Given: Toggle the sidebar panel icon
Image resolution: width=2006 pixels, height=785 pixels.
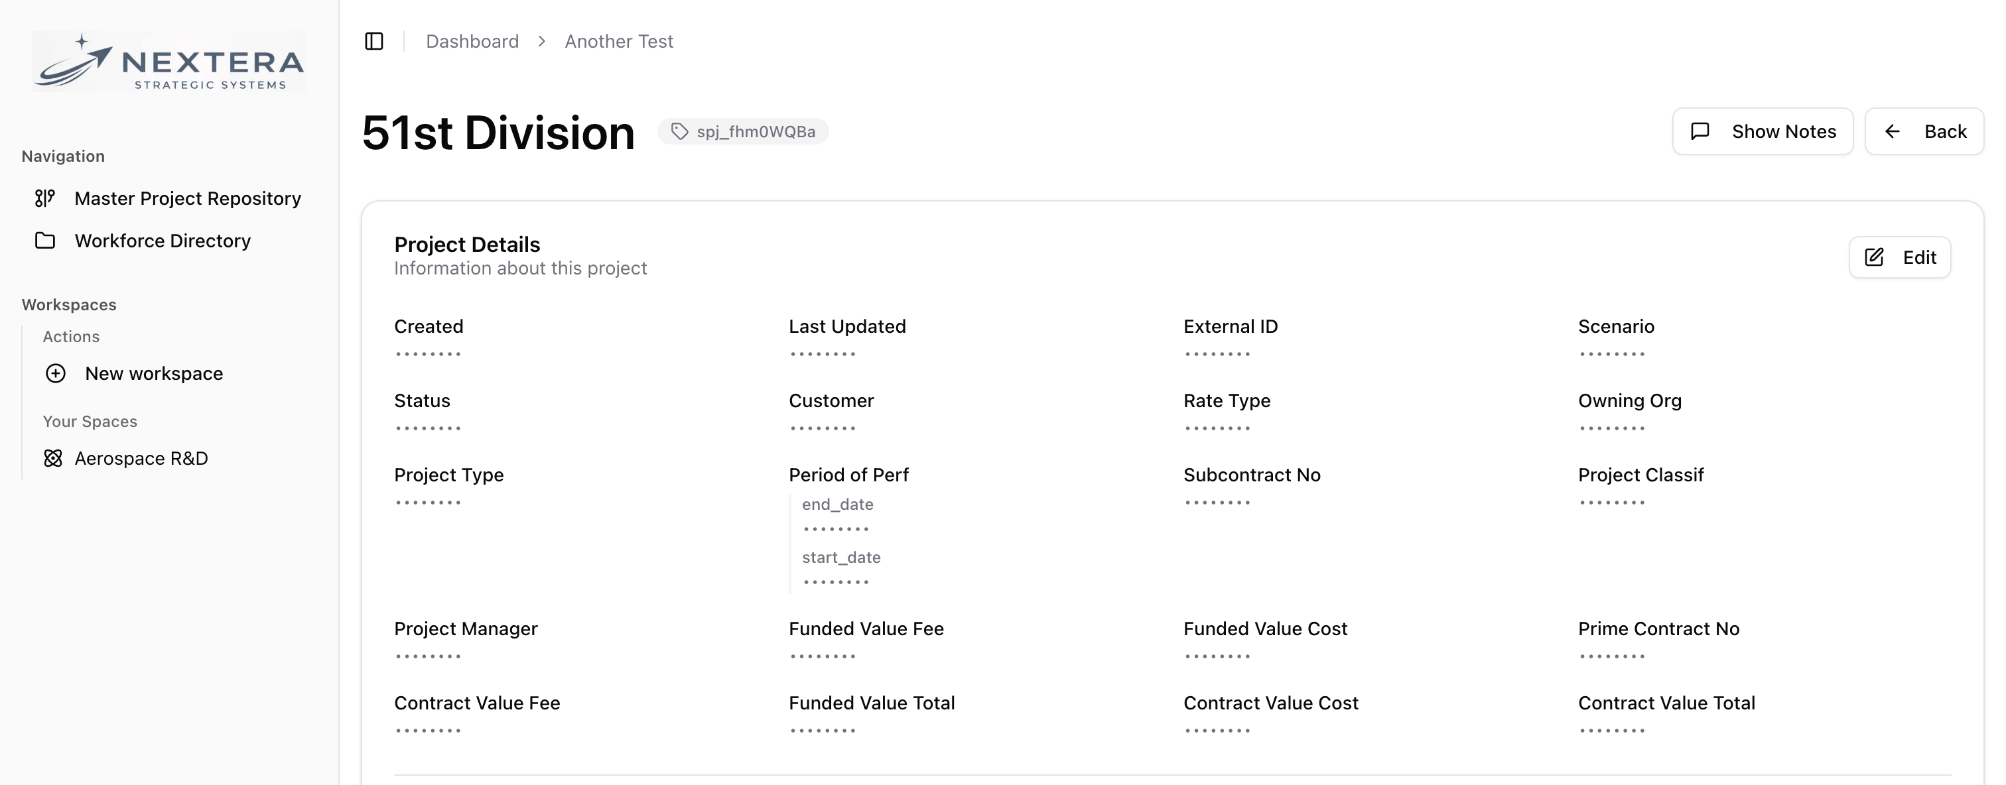Looking at the screenshot, I should click(373, 41).
